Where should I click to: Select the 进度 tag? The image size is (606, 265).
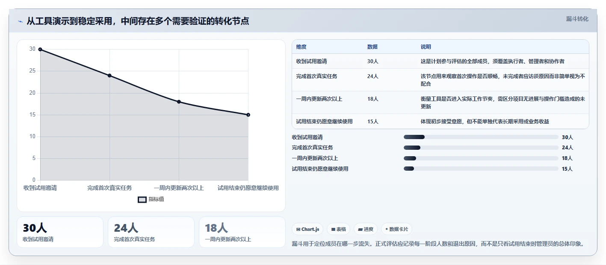click(366, 229)
